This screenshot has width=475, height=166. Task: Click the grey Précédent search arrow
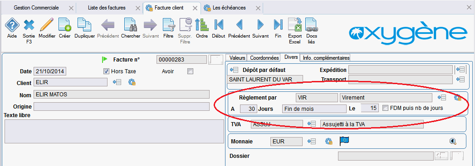click(108, 24)
